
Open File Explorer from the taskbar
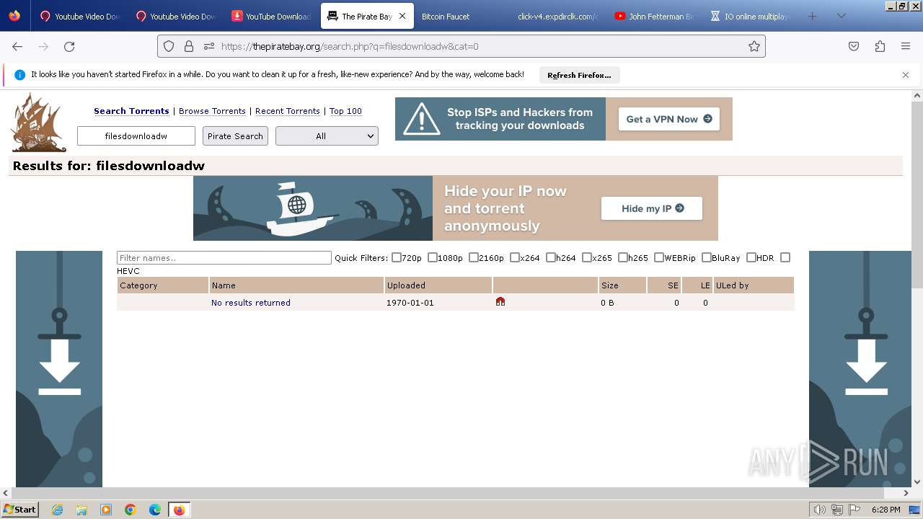(81, 510)
